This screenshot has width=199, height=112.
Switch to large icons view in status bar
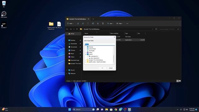tap(180, 81)
